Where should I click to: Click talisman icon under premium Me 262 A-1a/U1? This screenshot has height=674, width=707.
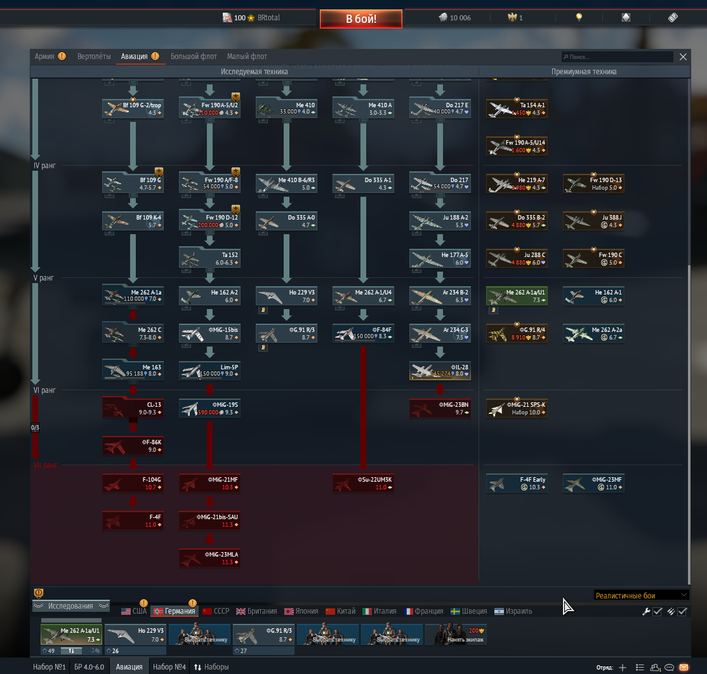(x=494, y=310)
